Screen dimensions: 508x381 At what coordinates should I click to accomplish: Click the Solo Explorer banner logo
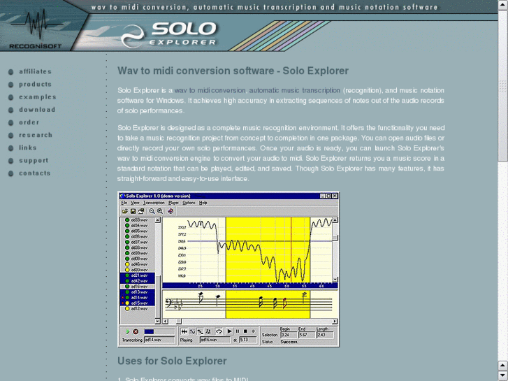[168, 34]
